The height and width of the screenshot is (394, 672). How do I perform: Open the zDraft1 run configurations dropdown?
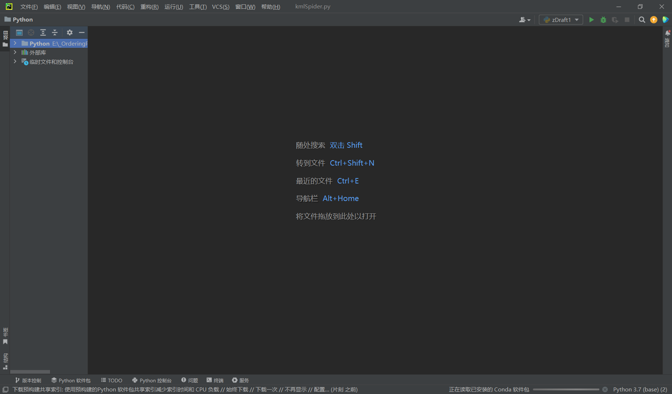[x=561, y=20]
